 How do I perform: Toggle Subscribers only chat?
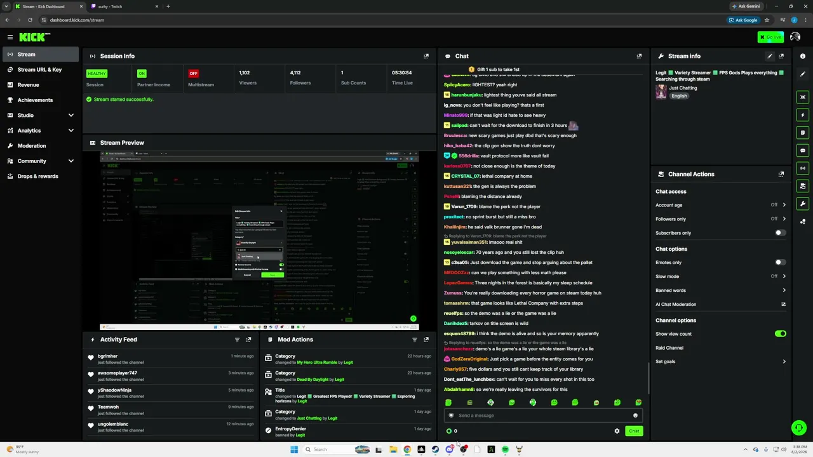click(x=780, y=233)
